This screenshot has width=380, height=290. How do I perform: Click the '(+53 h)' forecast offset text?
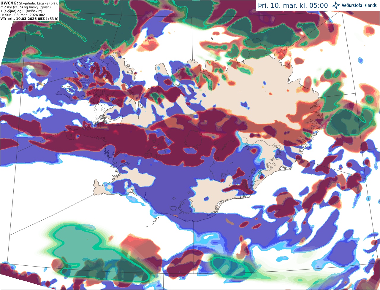click(52, 18)
